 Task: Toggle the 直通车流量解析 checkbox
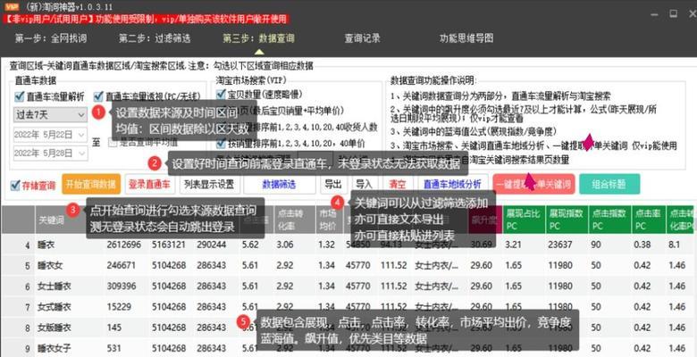pos(19,96)
